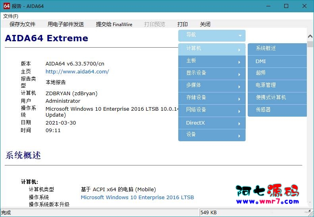The width and height of the screenshot is (314, 217).
Task: Open the 导航 dropdown
Action: pyautogui.click(x=212, y=36)
